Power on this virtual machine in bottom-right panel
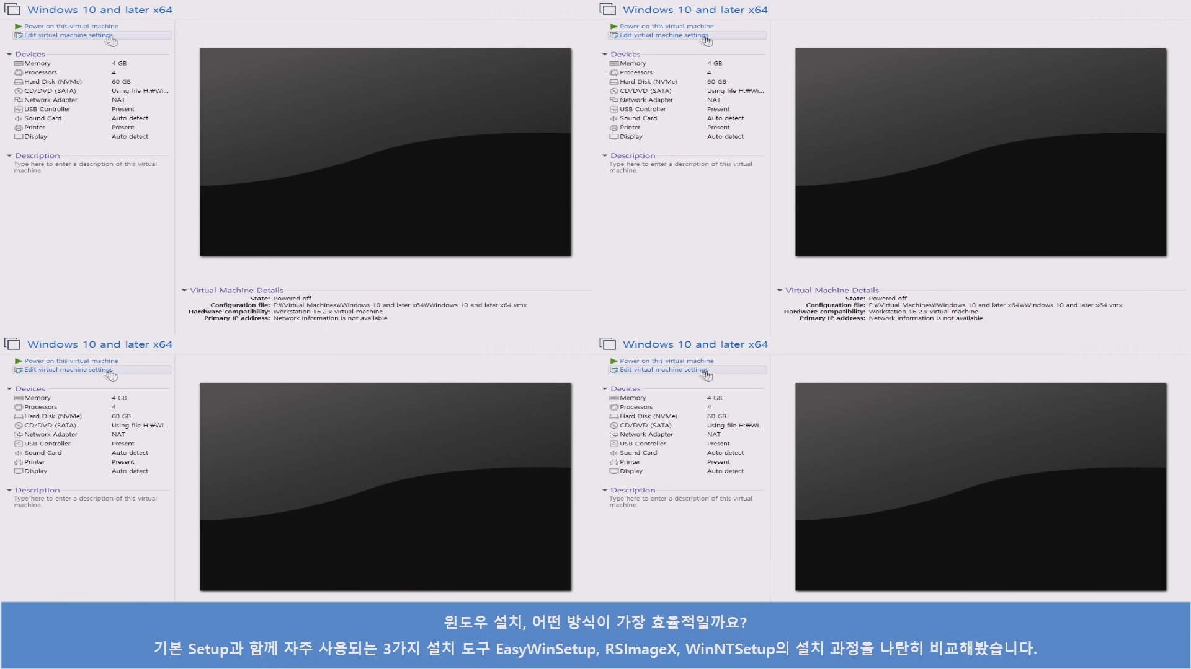The width and height of the screenshot is (1191, 669). pos(666,361)
